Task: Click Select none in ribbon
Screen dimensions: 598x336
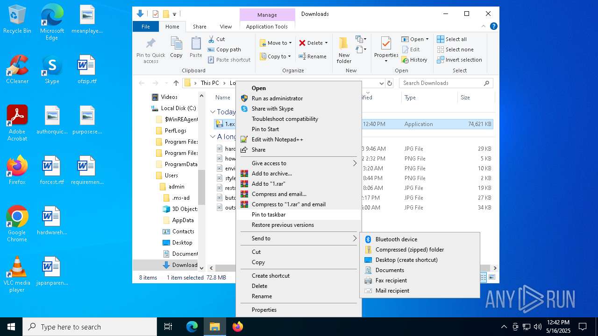Action: 455,49
